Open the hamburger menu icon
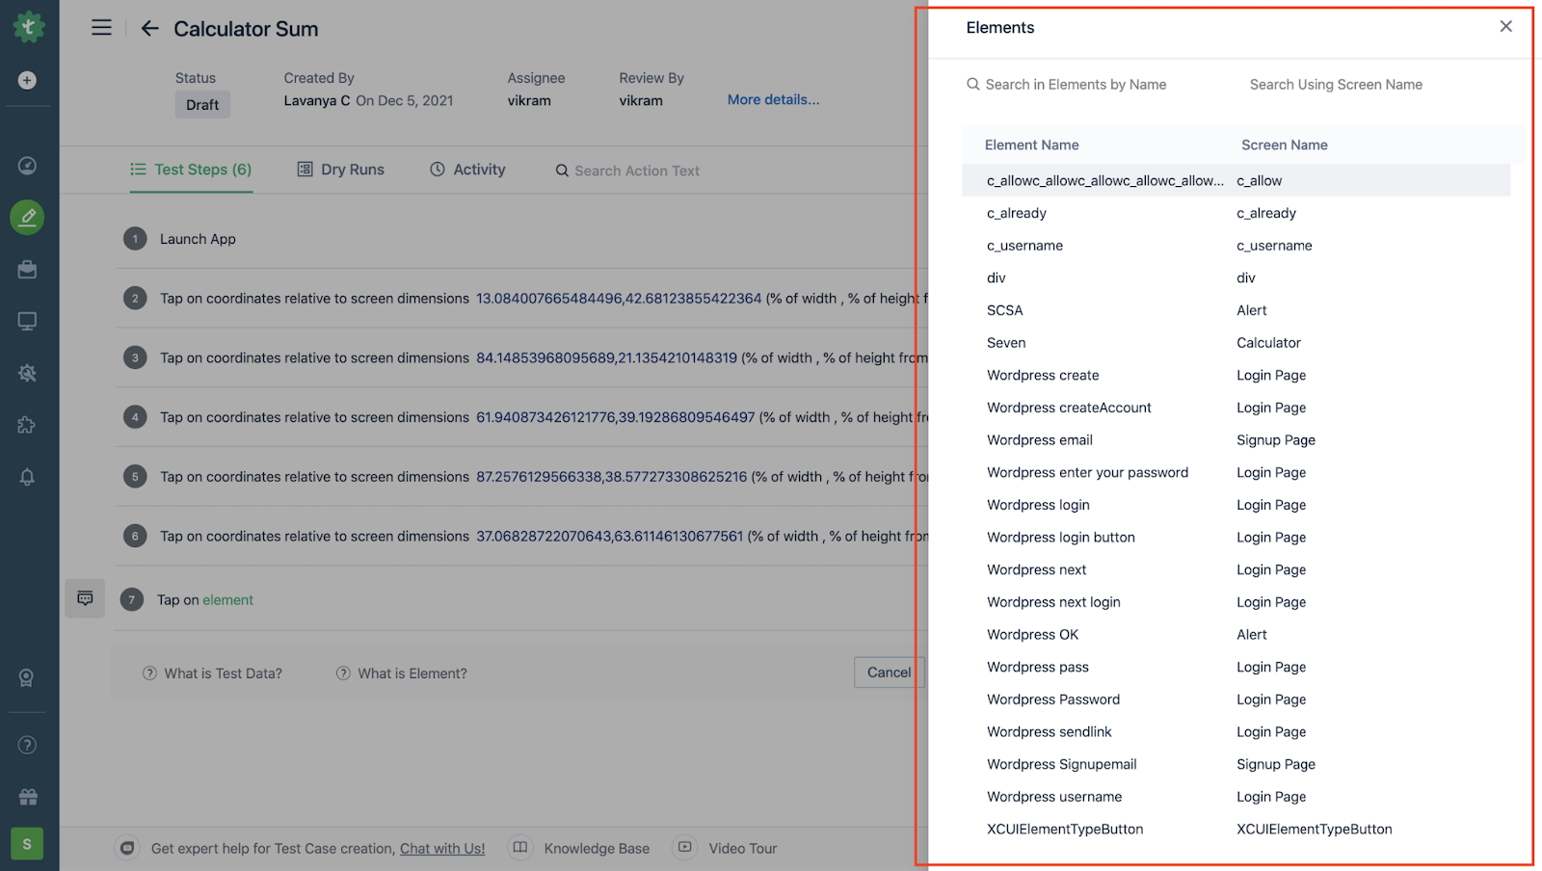1542x871 pixels. (101, 28)
